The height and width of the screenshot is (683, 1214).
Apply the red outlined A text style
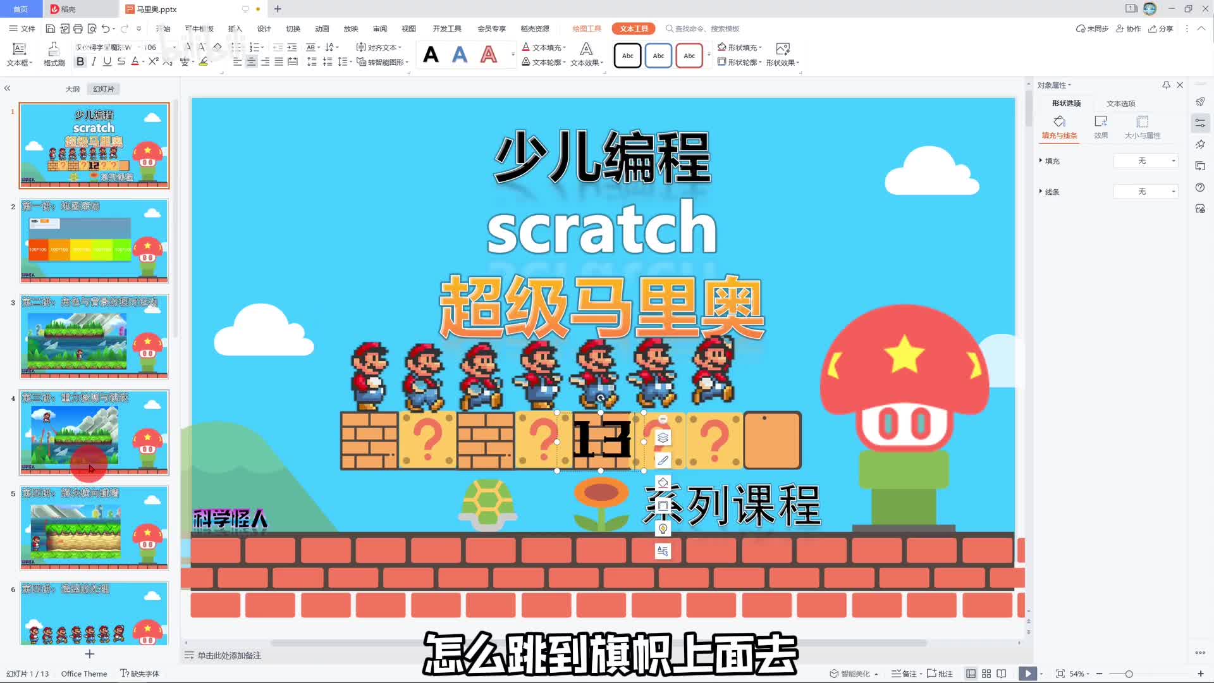(489, 55)
